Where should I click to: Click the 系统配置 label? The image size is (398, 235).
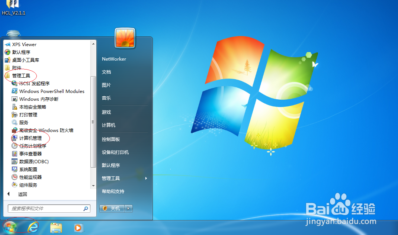tap(28, 169)
